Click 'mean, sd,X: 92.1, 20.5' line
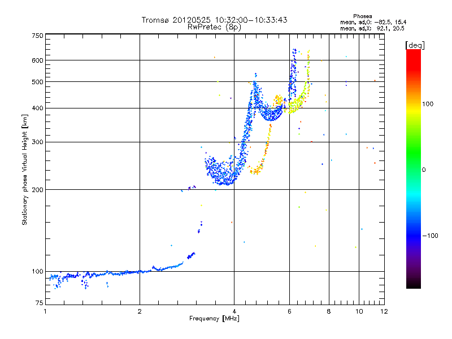This screenshot has height=339, width=452. (372, 28)
